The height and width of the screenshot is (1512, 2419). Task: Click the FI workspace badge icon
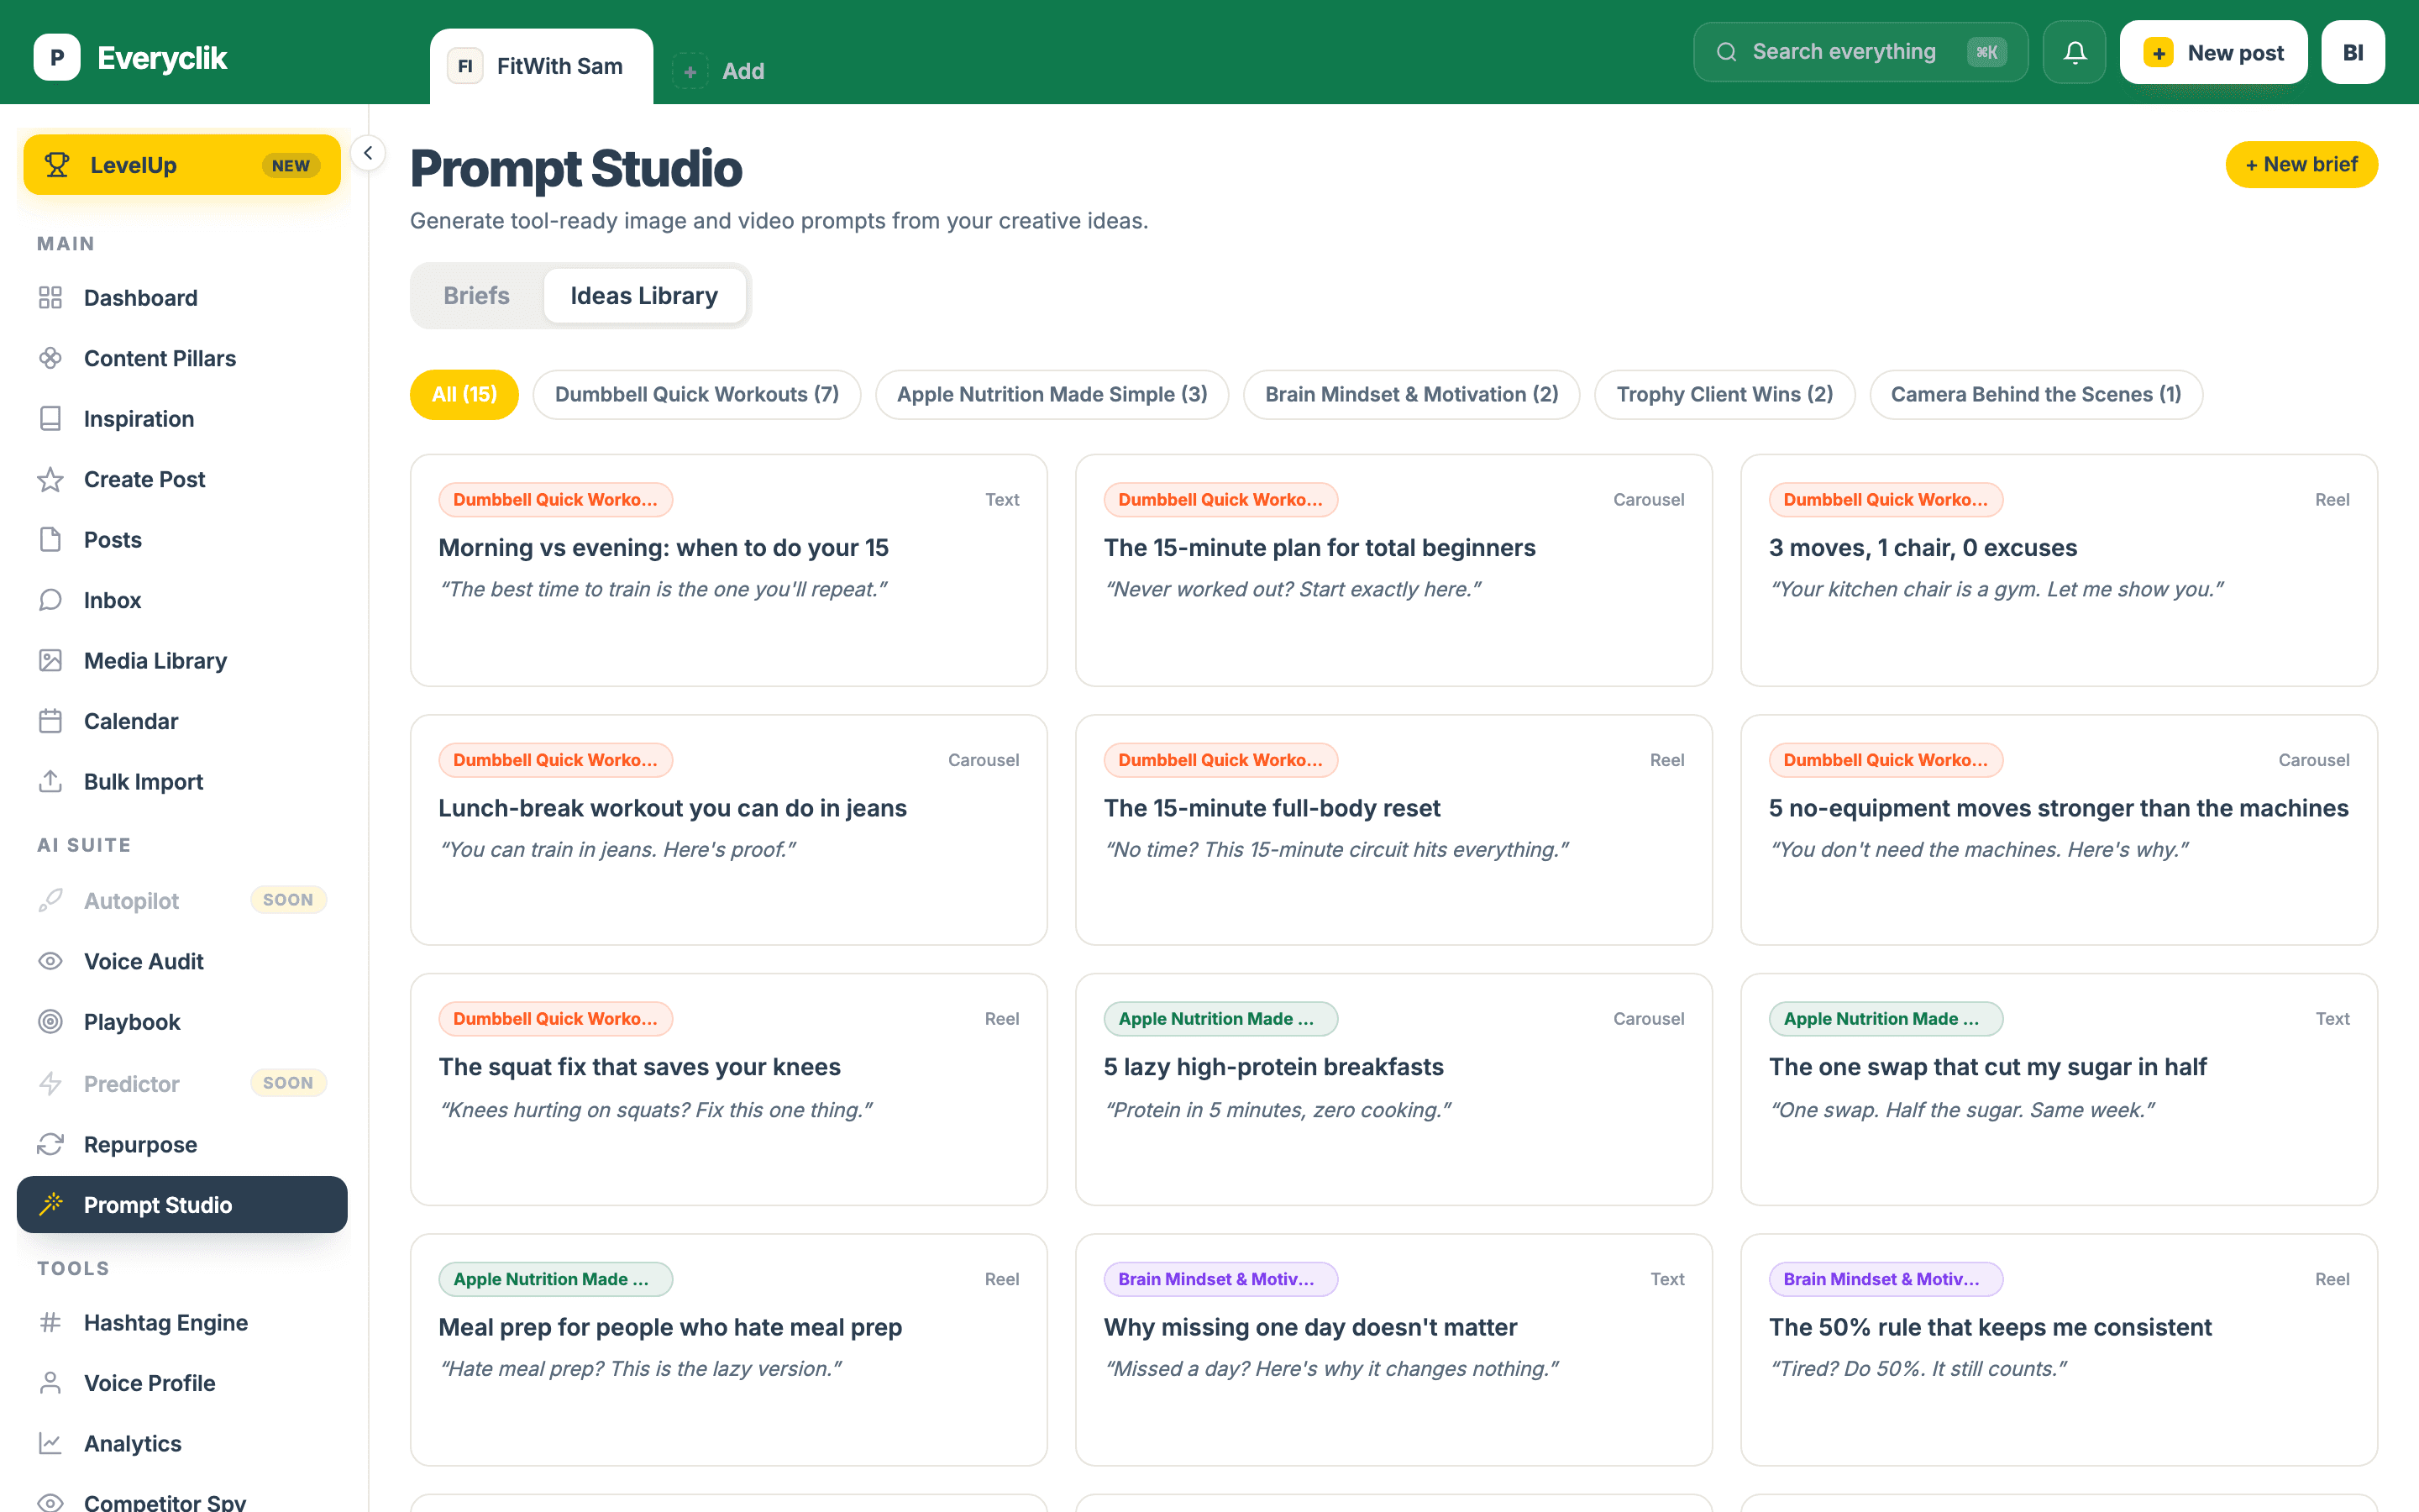coord(464,66)
